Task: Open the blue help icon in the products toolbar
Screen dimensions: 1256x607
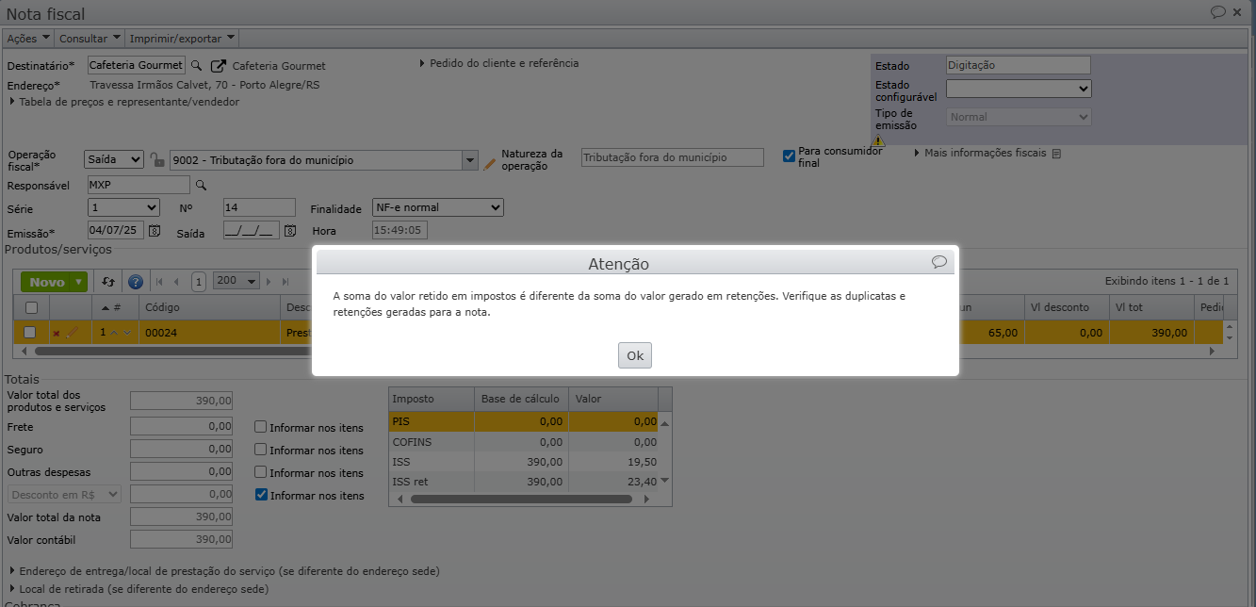Action: point(136,282)
